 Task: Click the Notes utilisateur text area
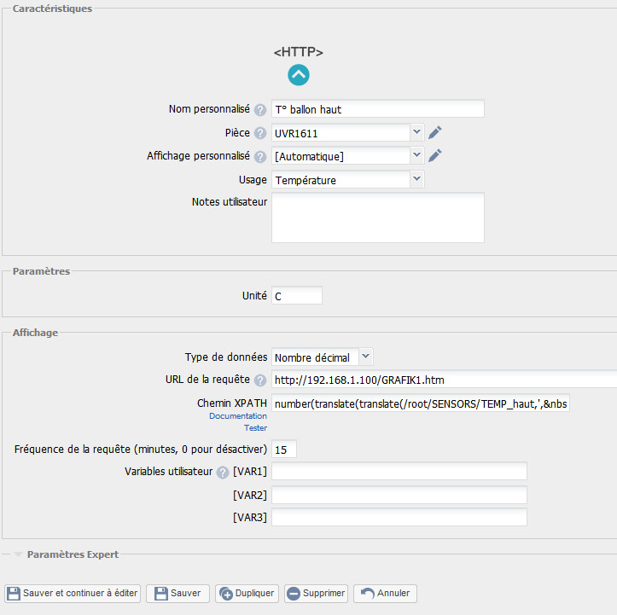(377, 218)
